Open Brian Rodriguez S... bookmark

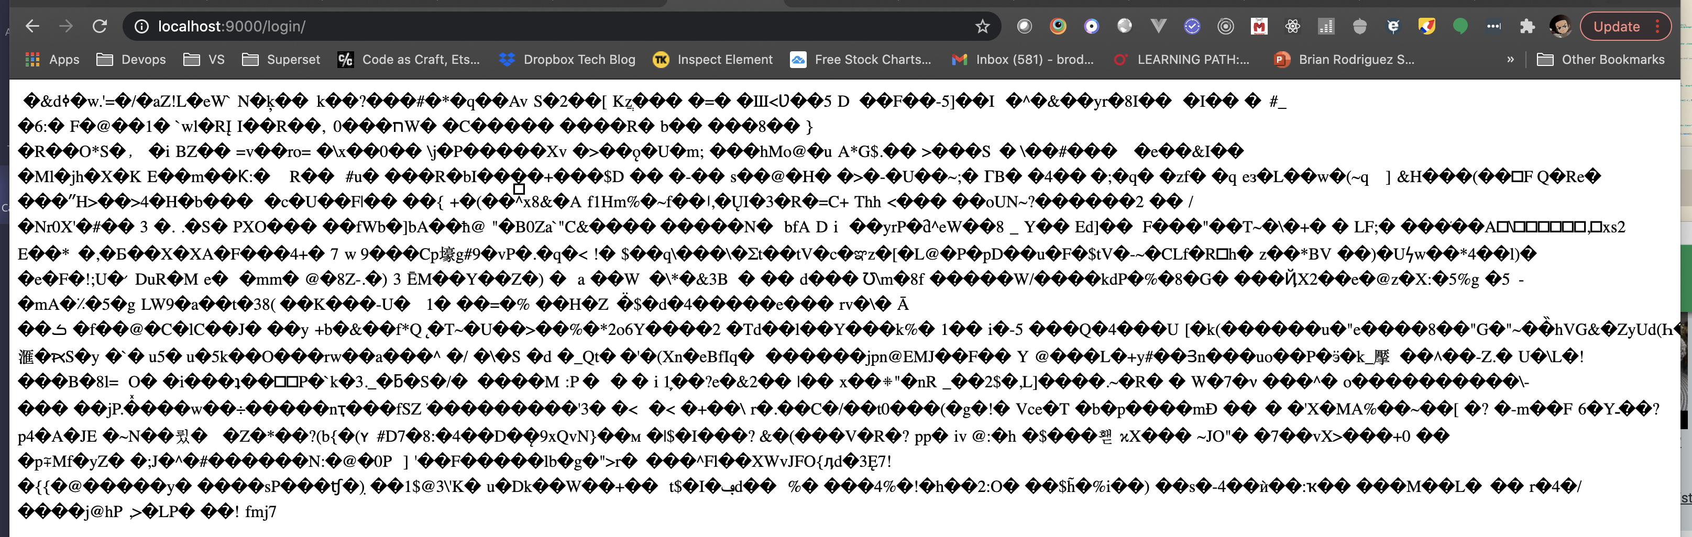(1344, 59)
